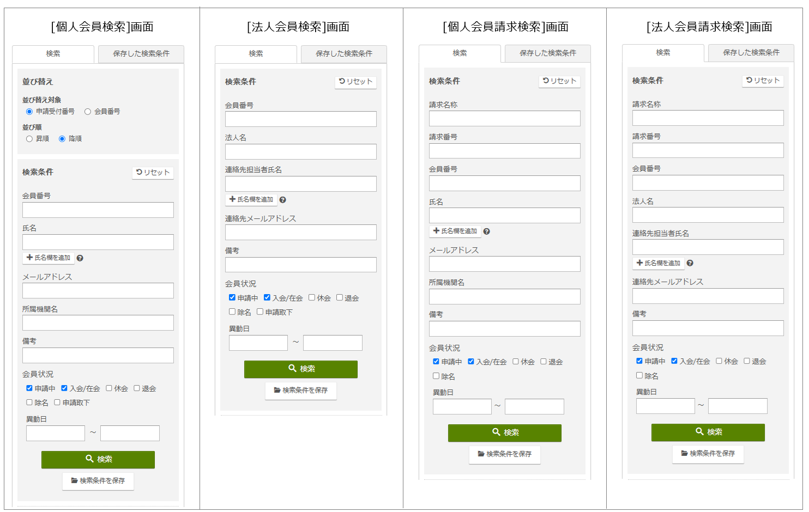Click help icon beside 氏名欄を追加 in 法人会員検索 panel

tap(282, 200)
